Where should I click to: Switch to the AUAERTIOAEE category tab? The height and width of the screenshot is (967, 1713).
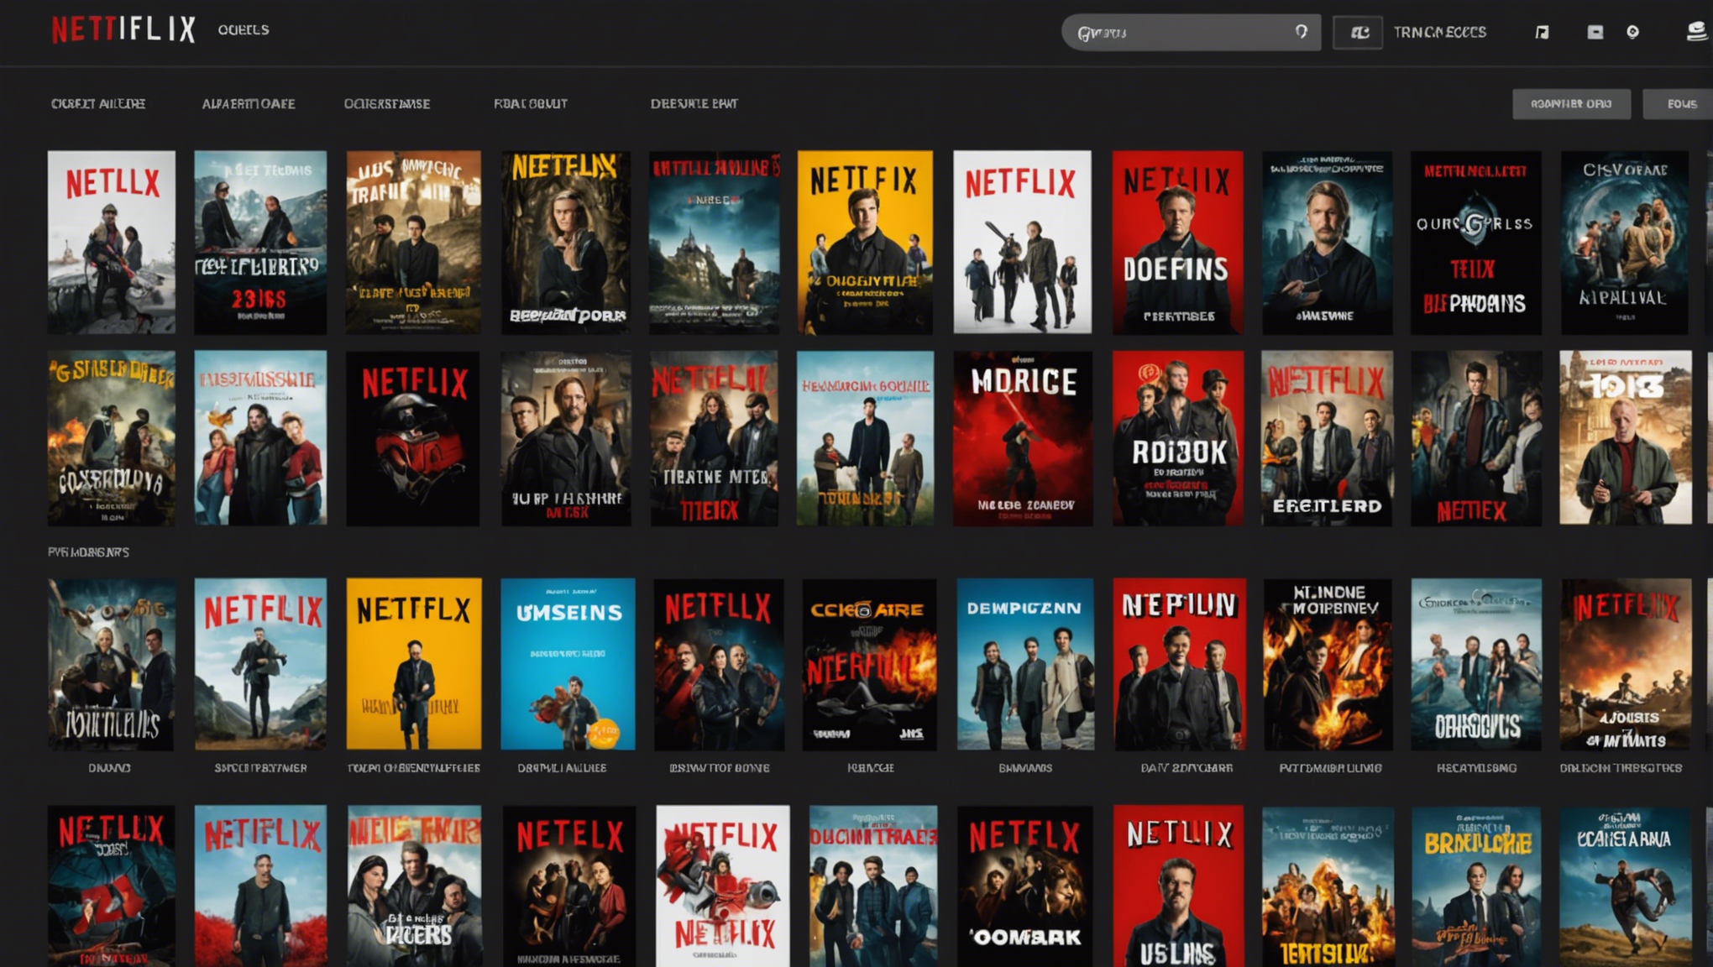coord(248,103)
